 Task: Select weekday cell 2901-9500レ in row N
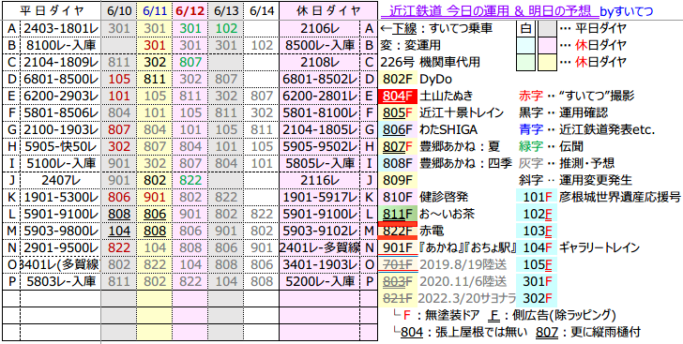pyautogui.click(x=60, y=247)
